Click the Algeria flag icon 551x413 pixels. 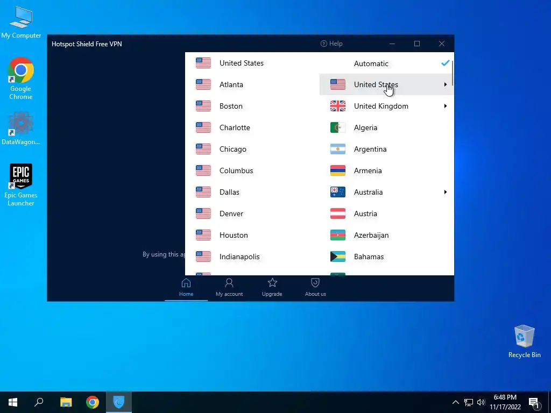tap(338, 127)
